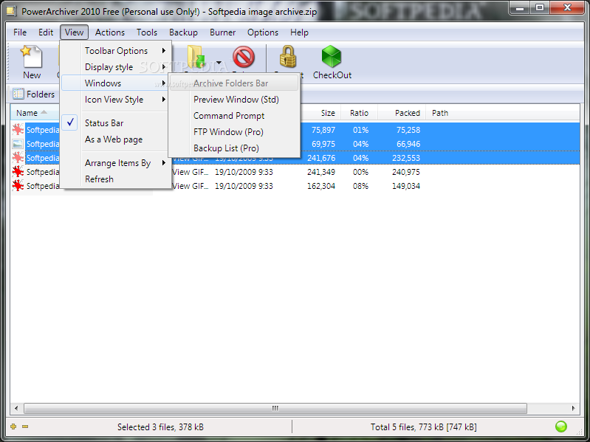This screenshot has height=442, width=590.
Task: Click Selected 3 files, 378 kB status
Action: (x=160, y=427)
